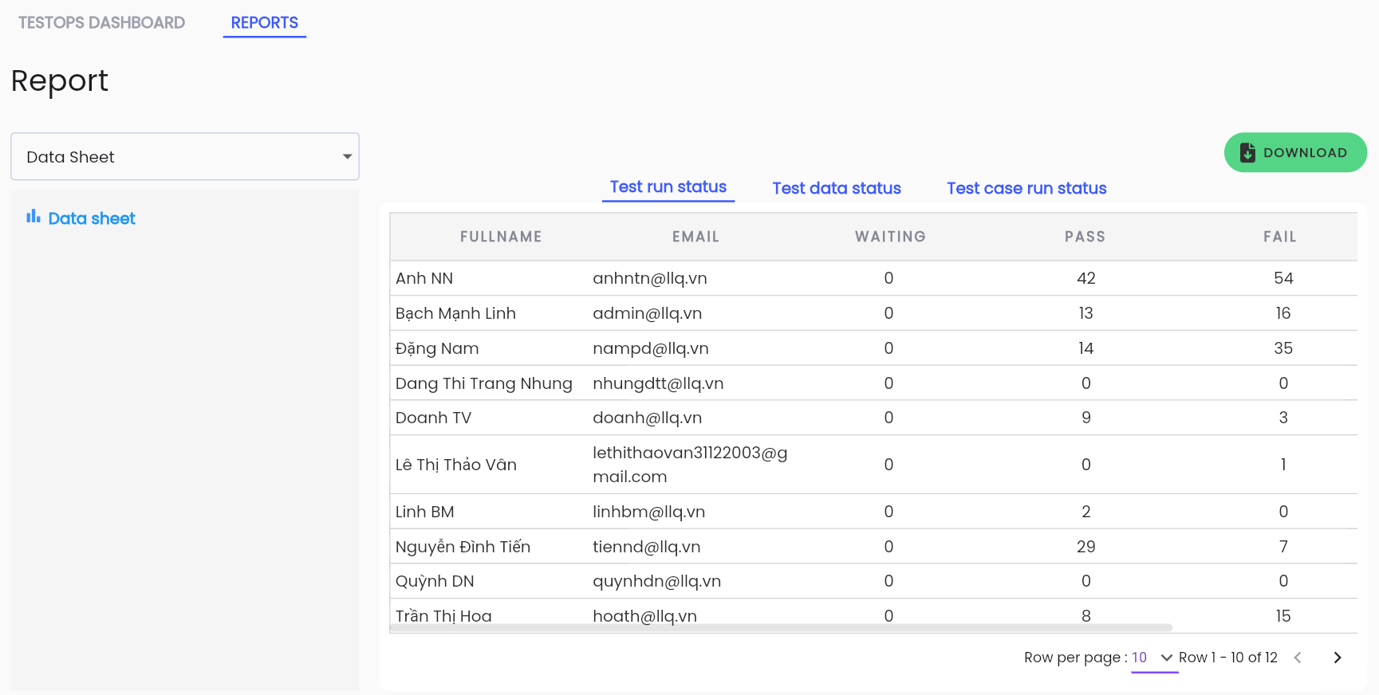Open the TestOps Dashboard tab
This screenshot has height=695, width=1379.
(x=101, y=22)
